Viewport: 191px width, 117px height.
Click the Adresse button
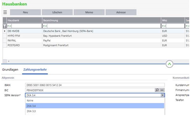(x=121, y=12)
